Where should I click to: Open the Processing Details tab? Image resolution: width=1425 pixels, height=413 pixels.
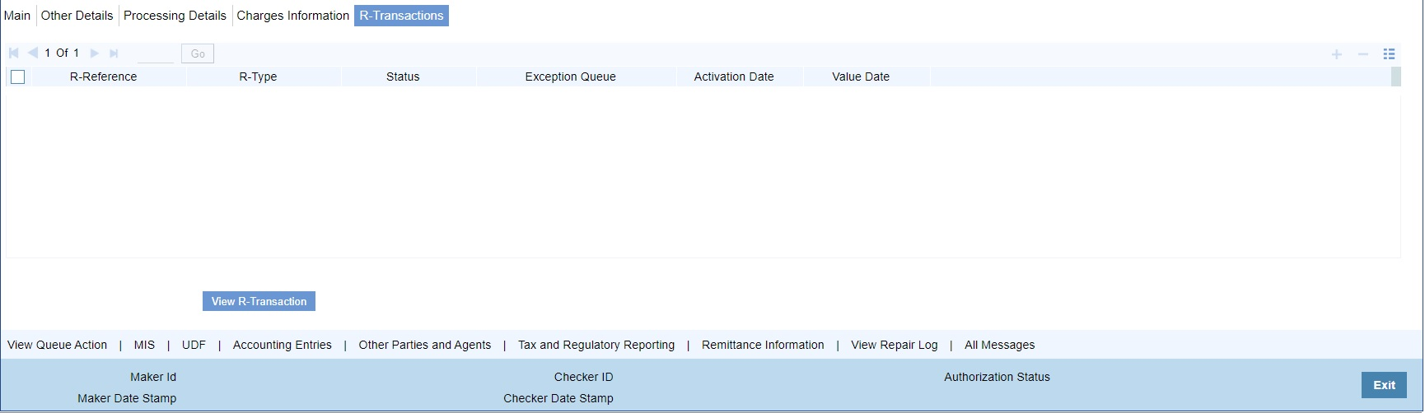(x=175, y=16)
